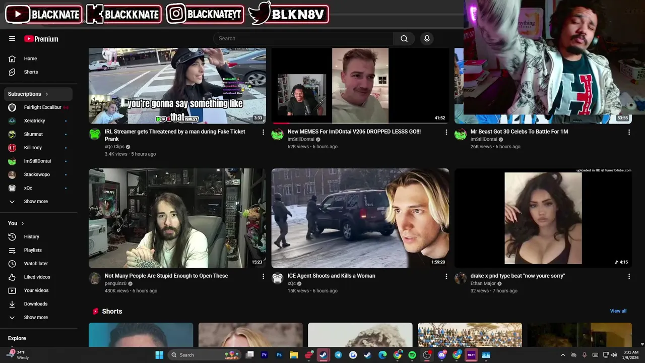Click the Shorts shelf heading
645x363 pixels.
tap(112, 312)
